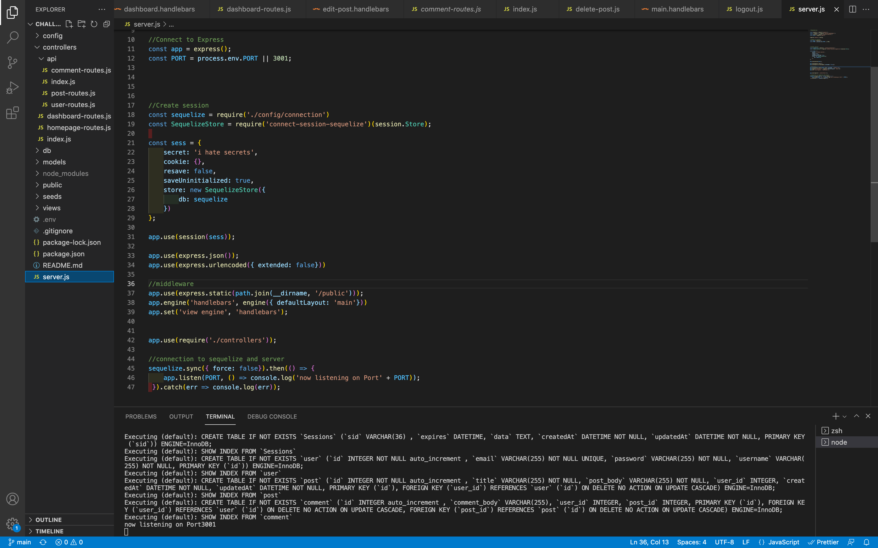This screenshot has height=548, width=878.
Task: Open the Source Control view
Action: pos(12,62)
